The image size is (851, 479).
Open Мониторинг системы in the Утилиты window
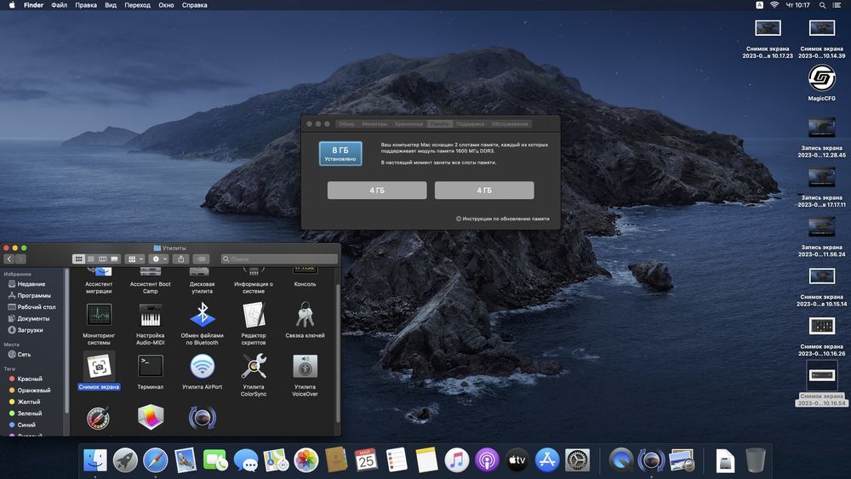(99, 315)
